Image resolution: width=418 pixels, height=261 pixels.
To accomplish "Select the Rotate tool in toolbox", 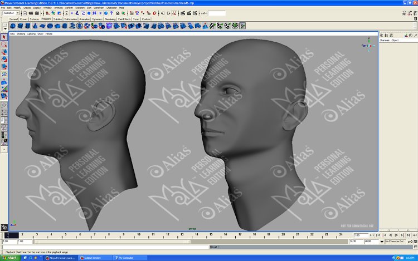I will pos(4,59).
